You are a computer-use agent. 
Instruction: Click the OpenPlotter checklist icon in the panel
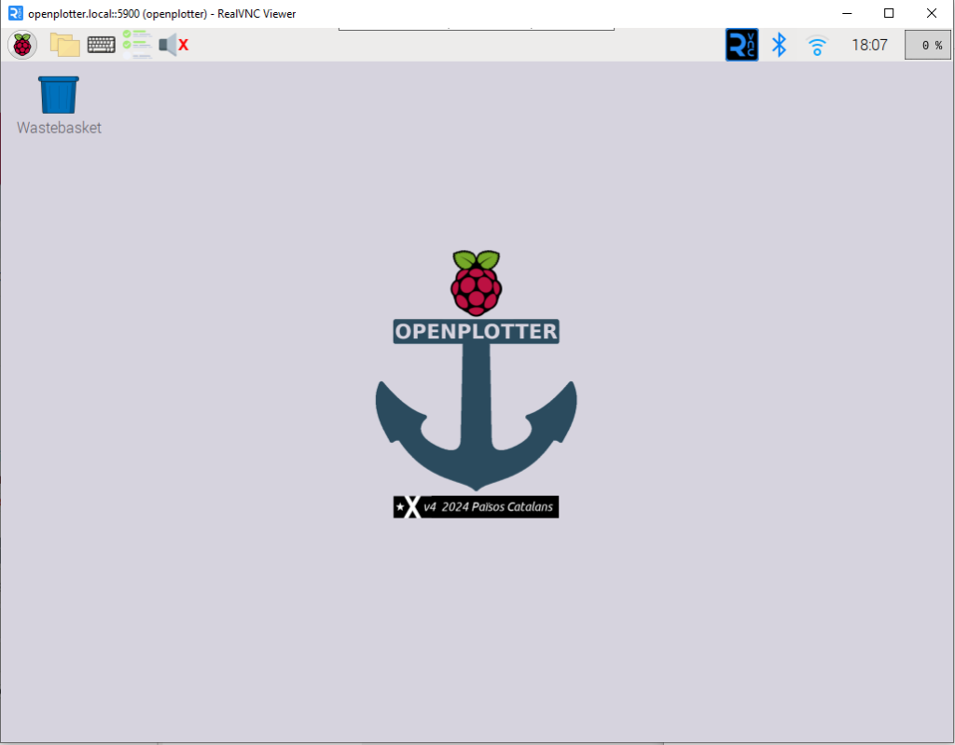137,44
